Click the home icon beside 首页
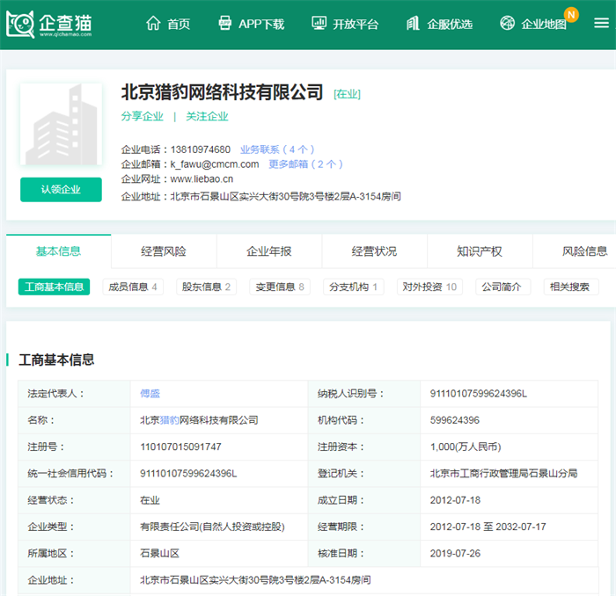This screenshot has width=616, height=596. coord(153,24)
